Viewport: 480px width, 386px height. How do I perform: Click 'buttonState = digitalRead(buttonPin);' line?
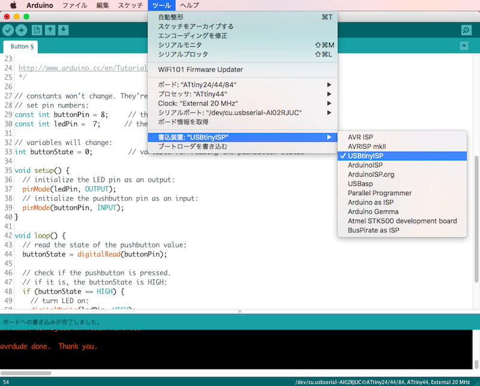pos(95,255)
